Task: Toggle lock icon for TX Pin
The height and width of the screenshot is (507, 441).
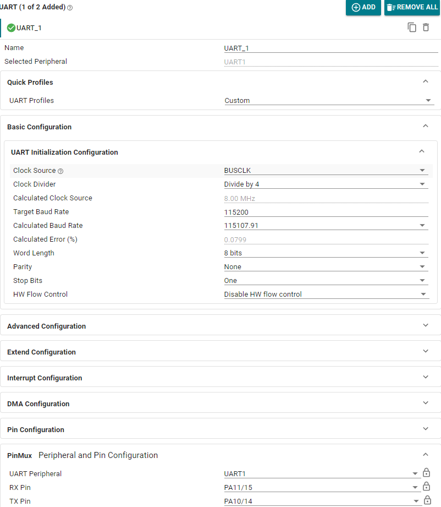Action: tap(426, 500)
